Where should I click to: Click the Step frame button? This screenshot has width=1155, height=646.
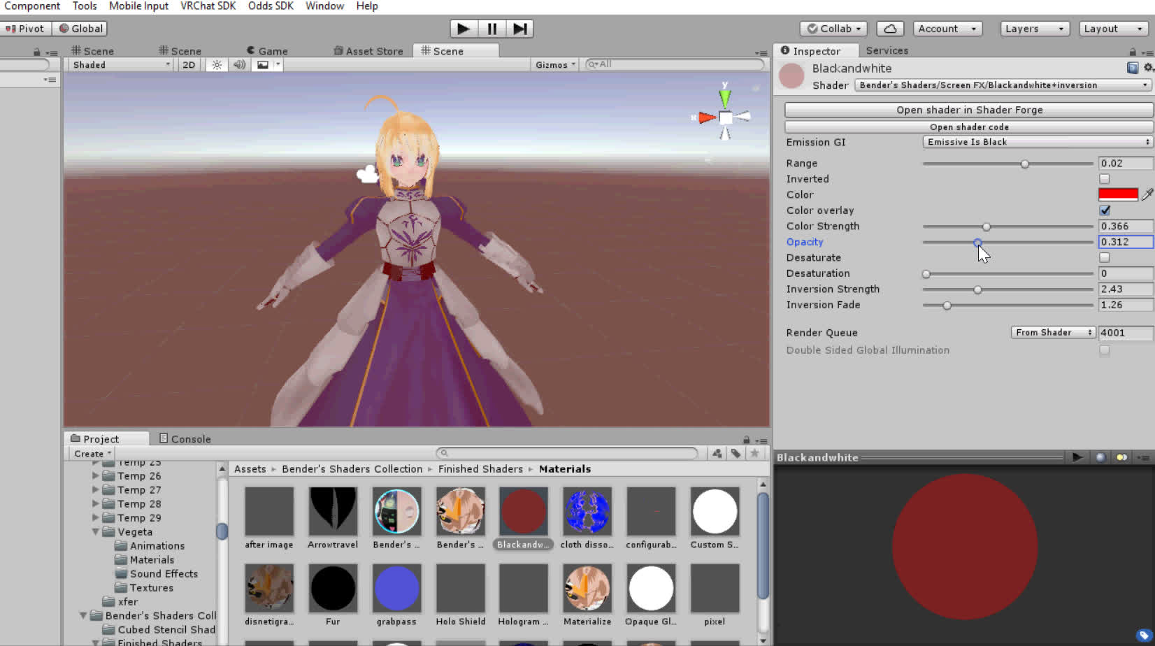(x=519, y=29)
